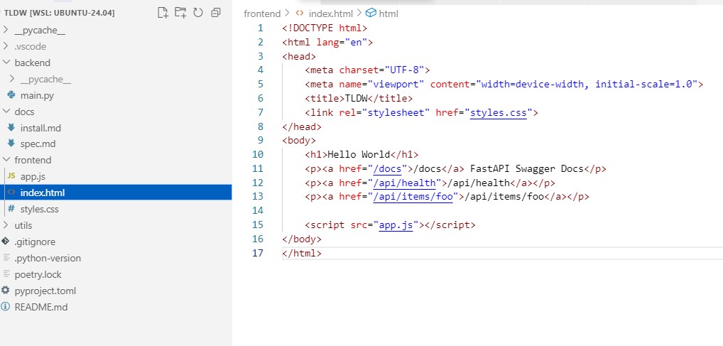Follow the /api/health href link in code

point(404,183)
